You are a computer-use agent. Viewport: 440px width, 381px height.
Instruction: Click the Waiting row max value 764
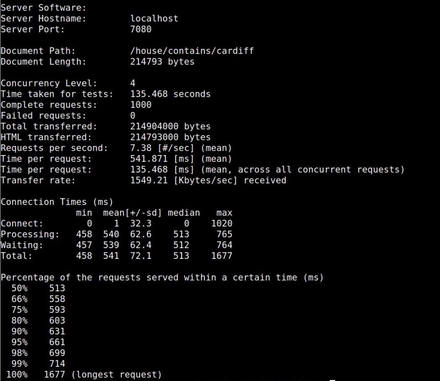click(x=224, y=245)
